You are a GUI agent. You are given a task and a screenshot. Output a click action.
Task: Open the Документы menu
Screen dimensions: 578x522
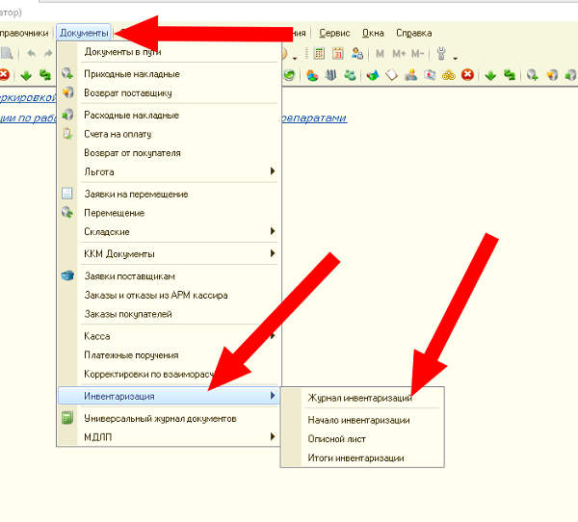coord(84,33)
